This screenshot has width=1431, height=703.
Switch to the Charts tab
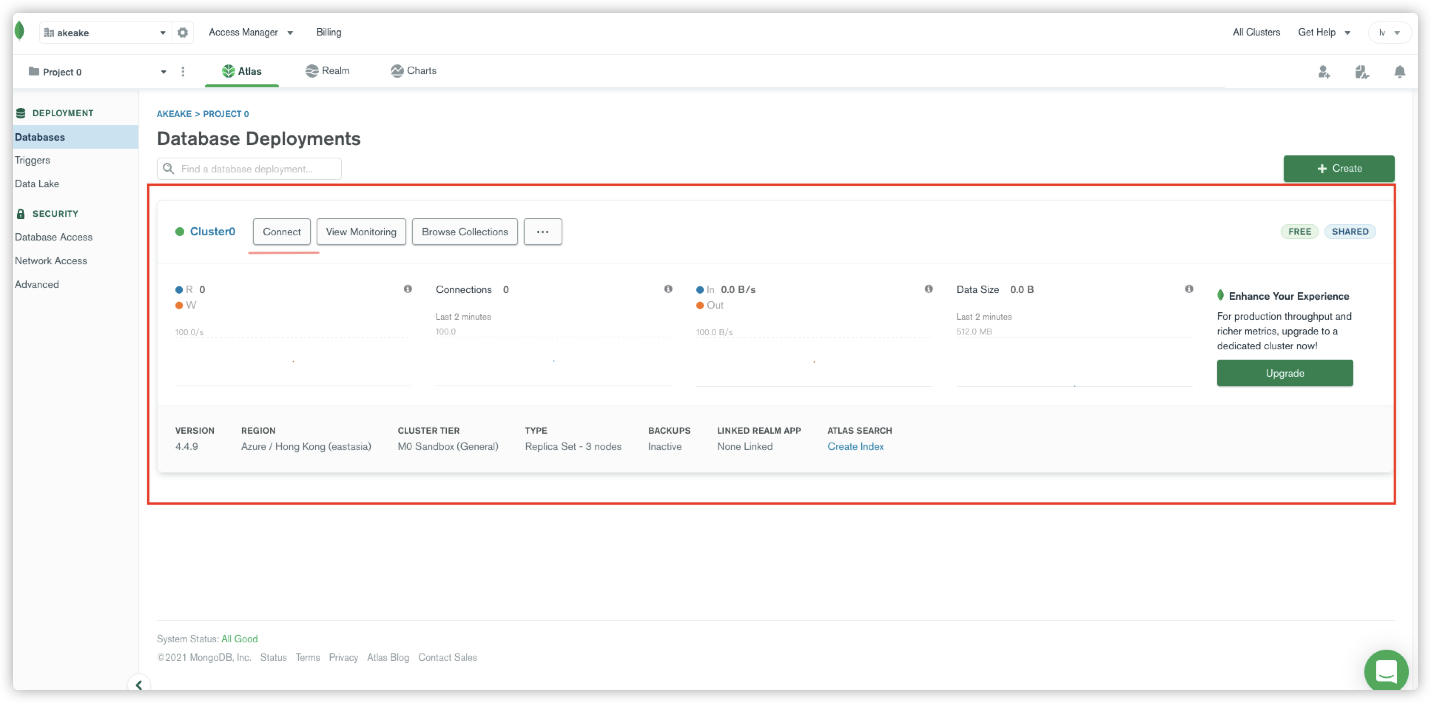pos(413,71)
